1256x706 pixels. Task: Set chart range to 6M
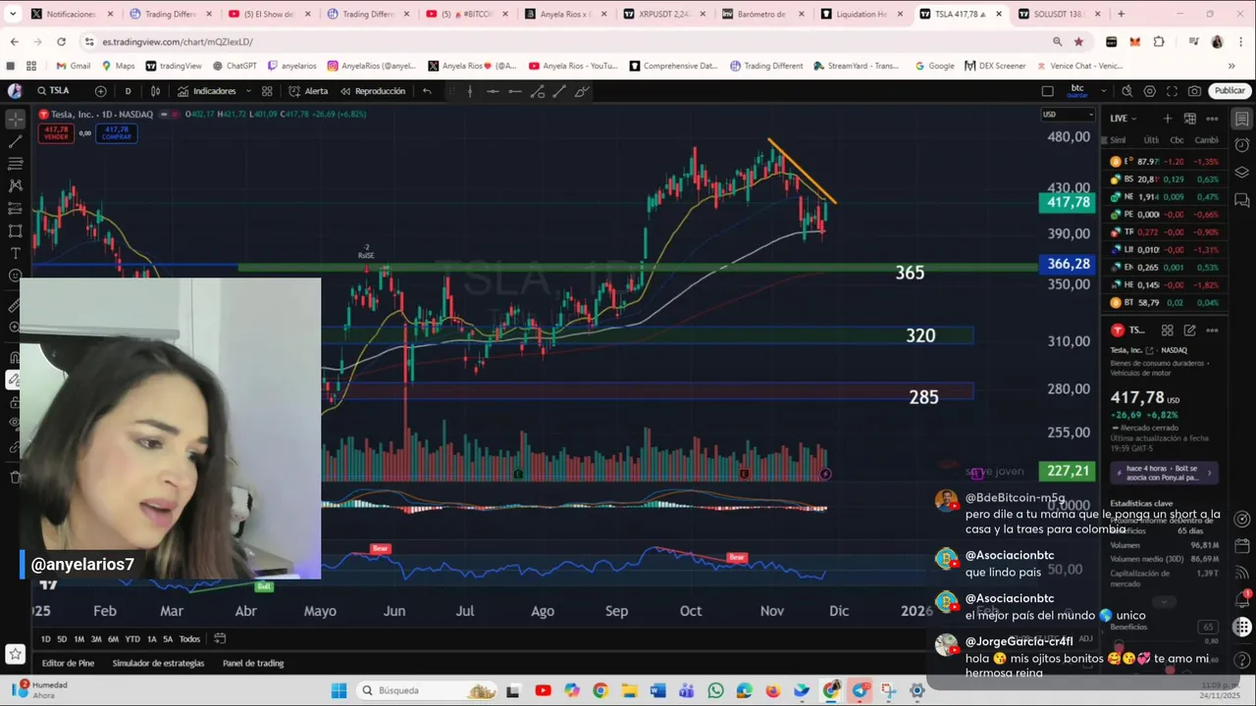[113, 639]
